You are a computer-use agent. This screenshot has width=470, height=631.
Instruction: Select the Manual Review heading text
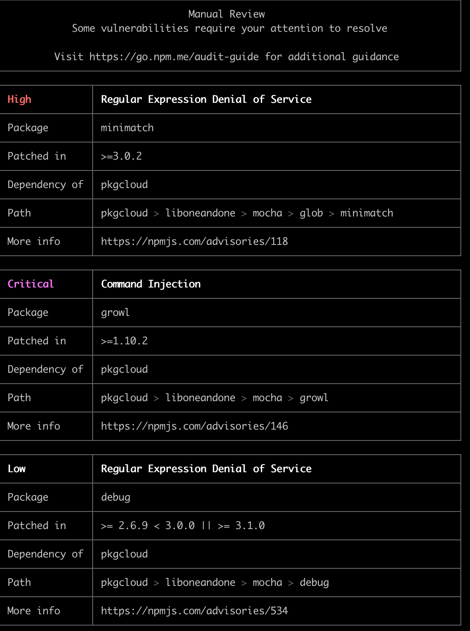point(226,13)
